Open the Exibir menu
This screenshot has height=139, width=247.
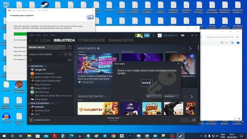39,35
